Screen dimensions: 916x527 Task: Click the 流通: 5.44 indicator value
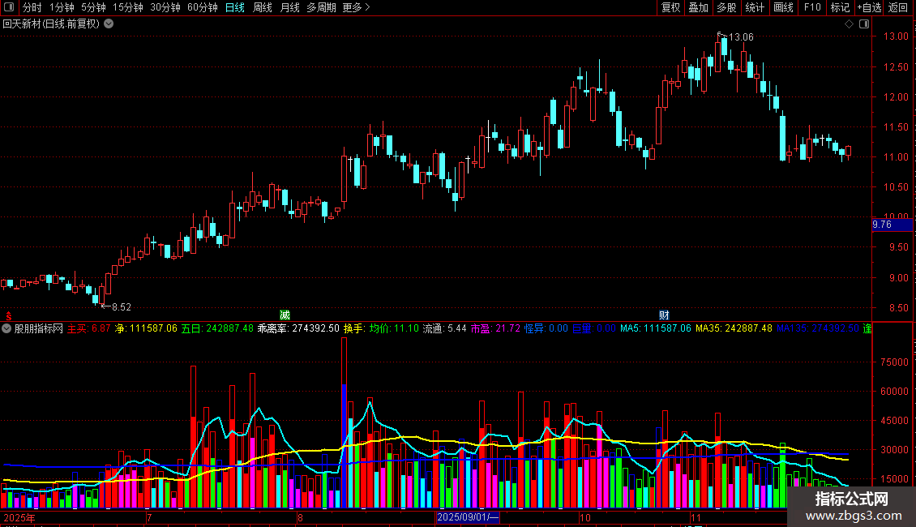(444, 328)
